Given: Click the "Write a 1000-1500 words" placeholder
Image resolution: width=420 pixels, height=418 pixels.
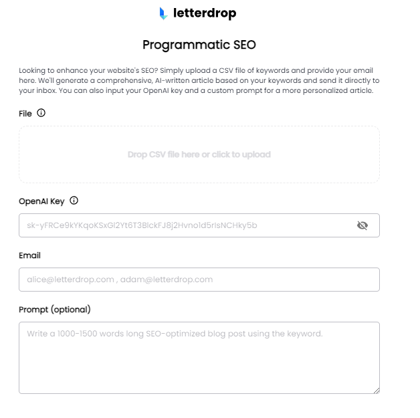Looking at the screenshot, I should [x=175, y=333].
